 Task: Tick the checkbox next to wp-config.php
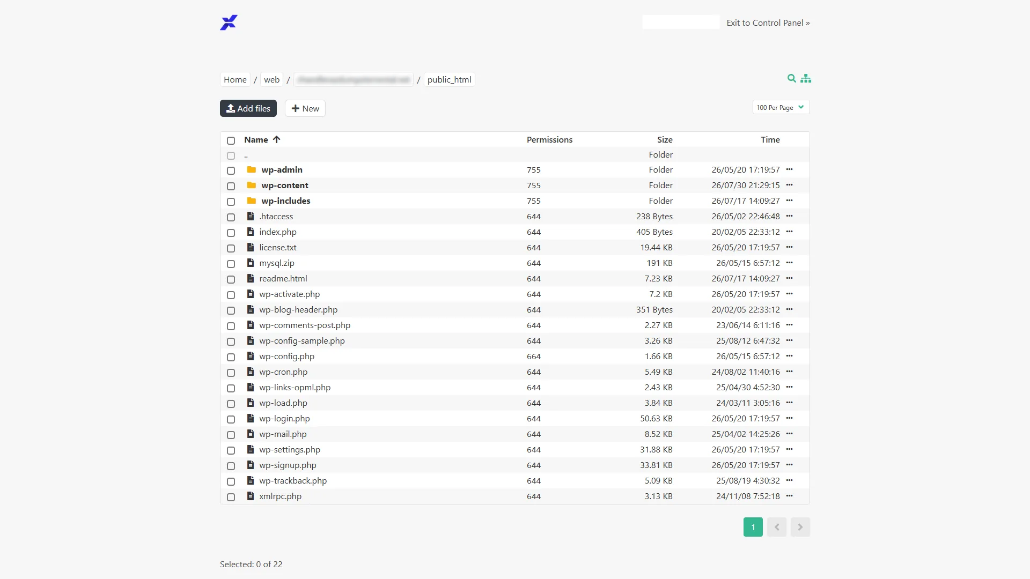tap(231, 357)
